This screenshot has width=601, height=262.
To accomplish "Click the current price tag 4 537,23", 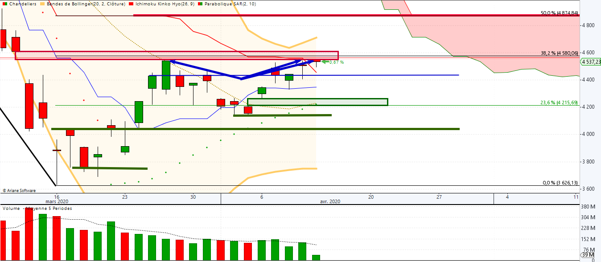I will point(591,62).
